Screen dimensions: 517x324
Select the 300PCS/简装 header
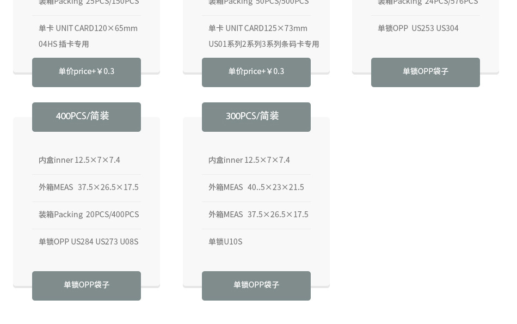pos(252,117)
